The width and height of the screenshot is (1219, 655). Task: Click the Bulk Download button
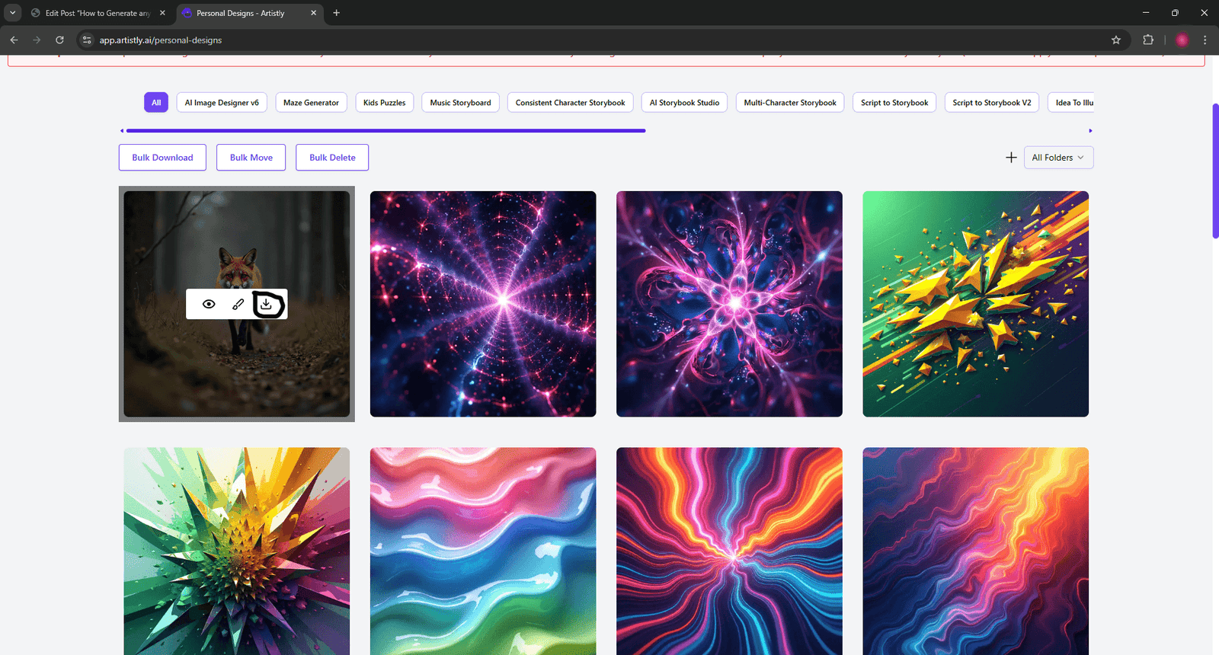pyautogui.click(x=162, y=158)
